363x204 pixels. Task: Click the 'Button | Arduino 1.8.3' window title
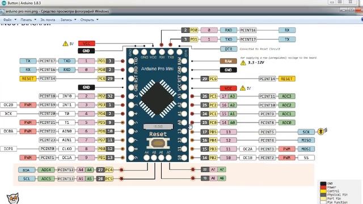pyautogui.click(x=24, y=3)
